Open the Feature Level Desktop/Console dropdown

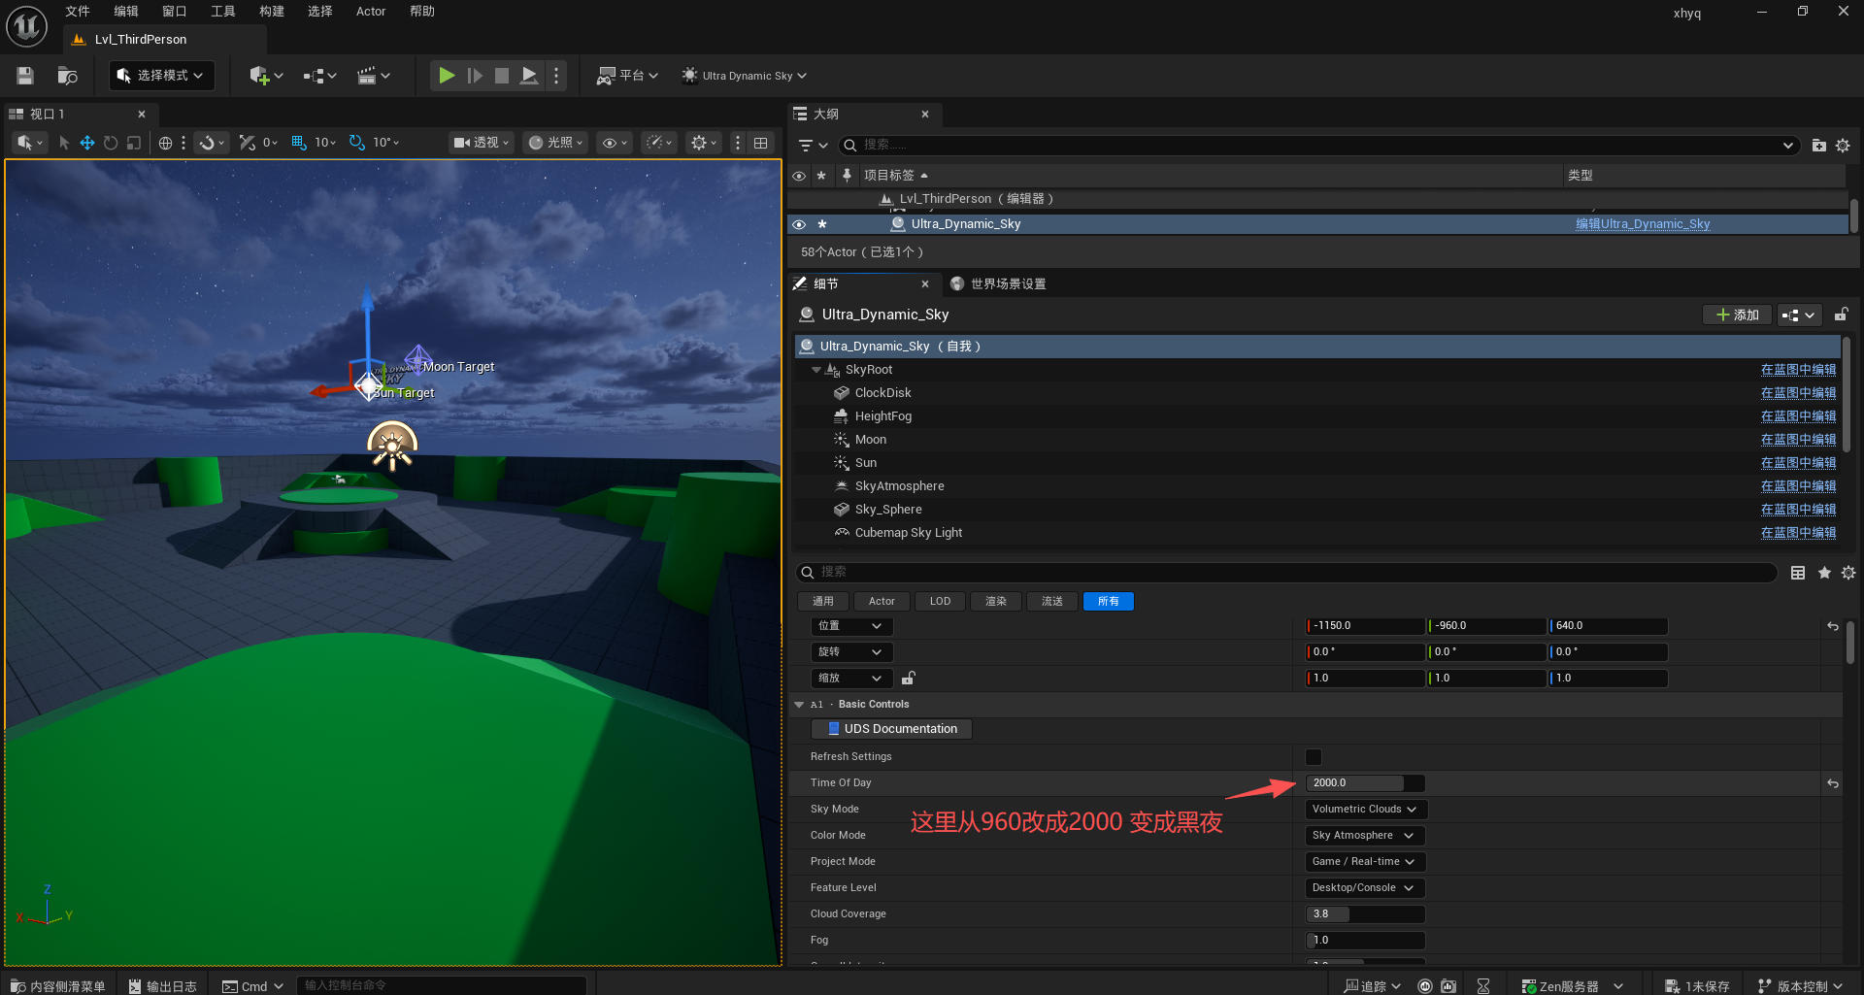[x=1364, y=888]
